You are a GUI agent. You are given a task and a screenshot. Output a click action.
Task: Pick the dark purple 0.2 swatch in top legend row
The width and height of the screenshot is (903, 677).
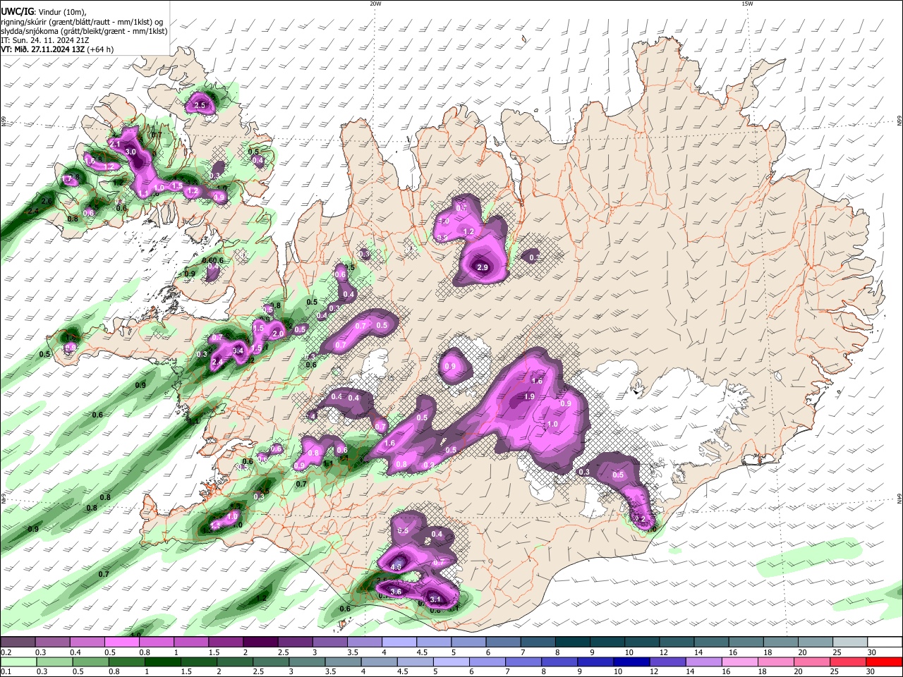[x=18, y=642]
